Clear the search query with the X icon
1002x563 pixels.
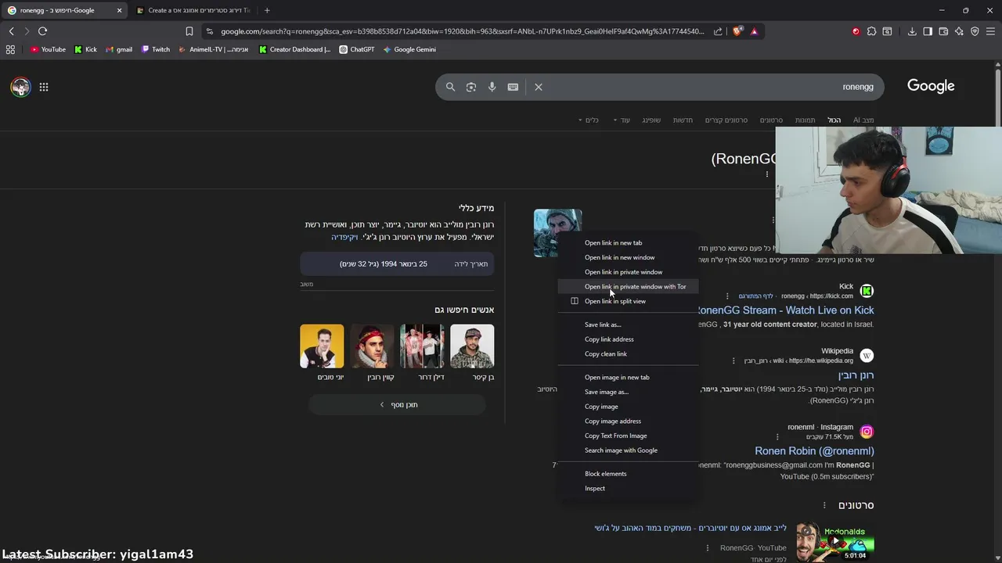(x=539, y=87)
